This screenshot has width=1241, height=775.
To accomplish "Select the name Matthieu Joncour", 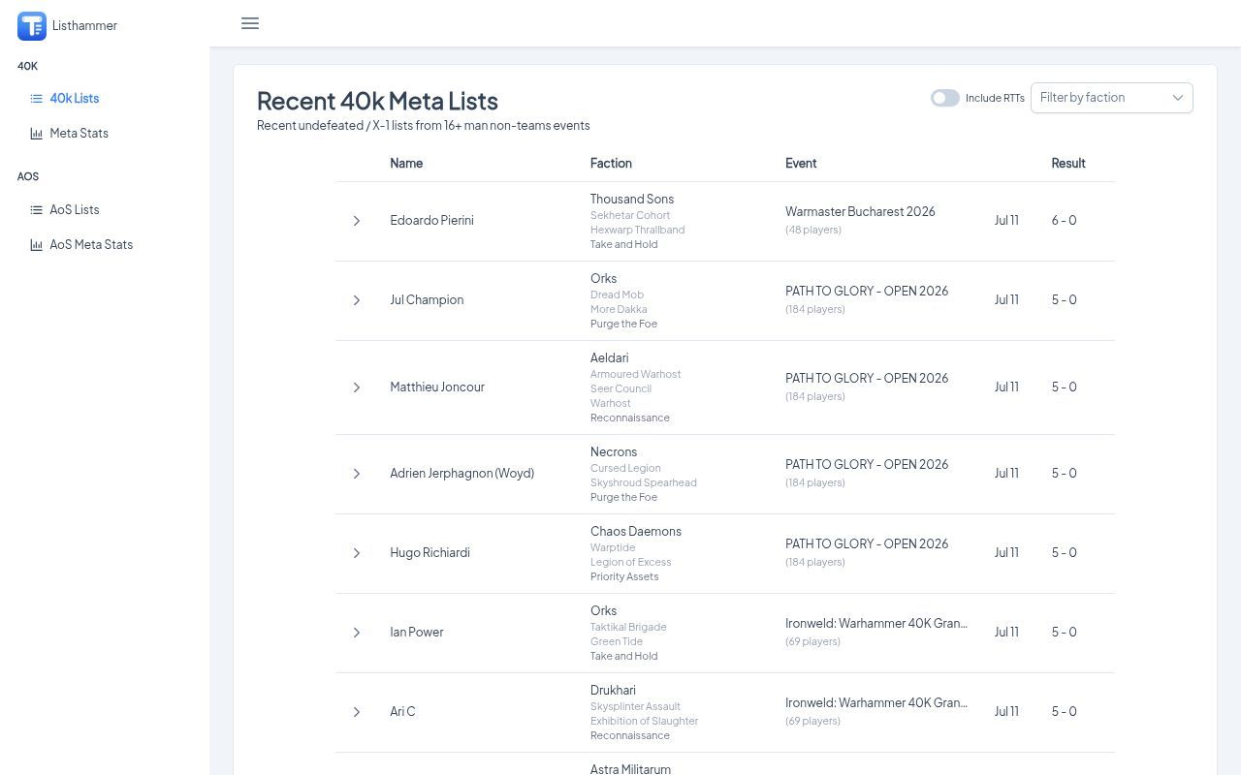I will click(x=437, y=387).
